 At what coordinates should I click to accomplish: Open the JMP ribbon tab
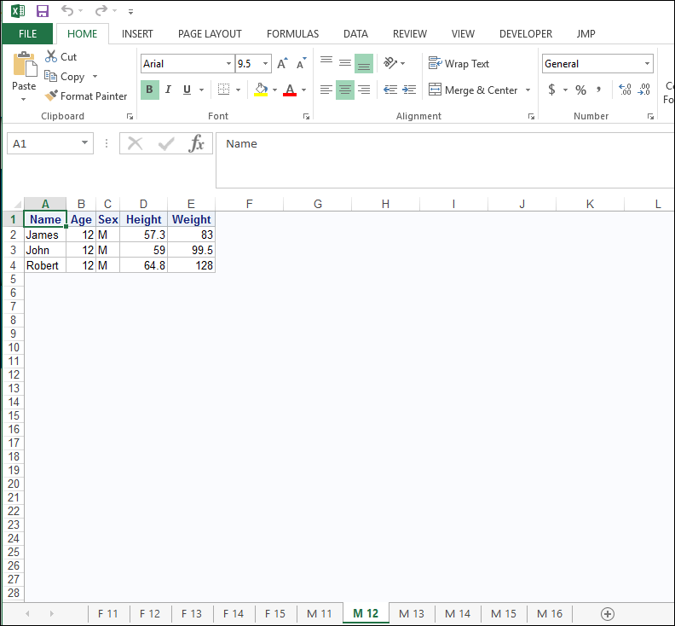point(586,33)
